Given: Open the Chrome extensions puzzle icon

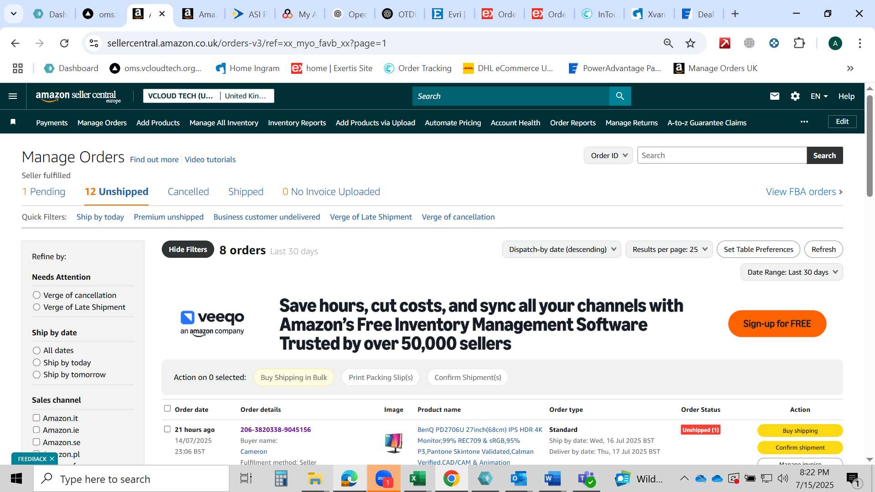Looking at the screenshot, I should [x=799, y=43].
